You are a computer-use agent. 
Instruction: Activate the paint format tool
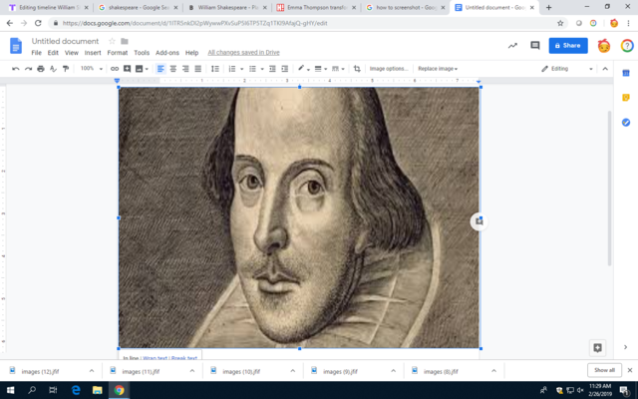tap(66, 69)
